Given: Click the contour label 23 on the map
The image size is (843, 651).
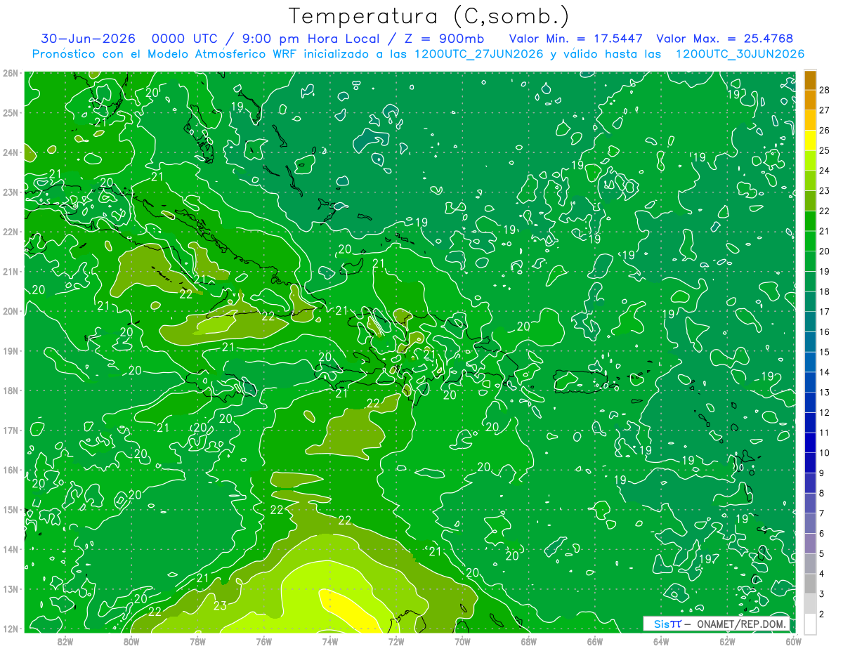Looking at the screenshot, I should pos(220,605).
